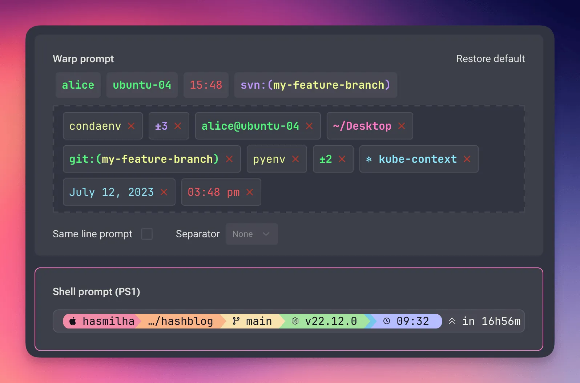Remove git:(my-feature-branch) chip via its X
This screenshot has height=383, width=580.
229,159
